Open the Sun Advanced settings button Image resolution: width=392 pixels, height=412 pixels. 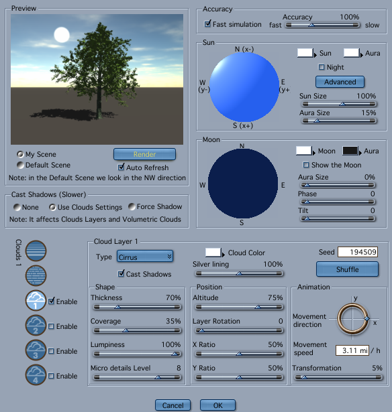point(340,82)
